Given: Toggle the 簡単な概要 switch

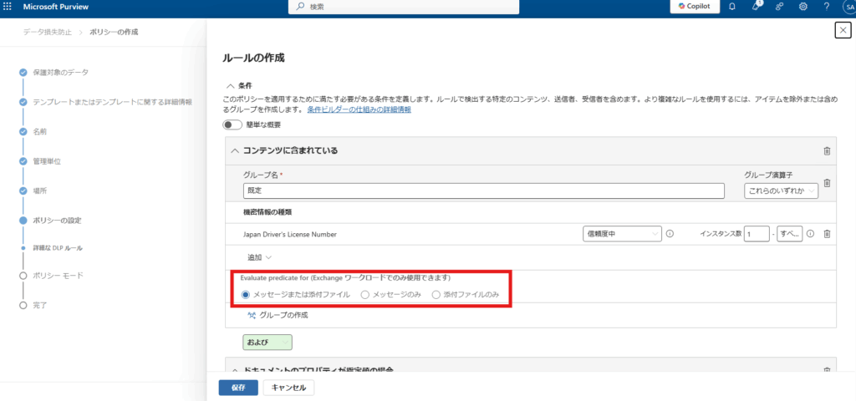Looking at the screenshot, I should click(231, 124).
